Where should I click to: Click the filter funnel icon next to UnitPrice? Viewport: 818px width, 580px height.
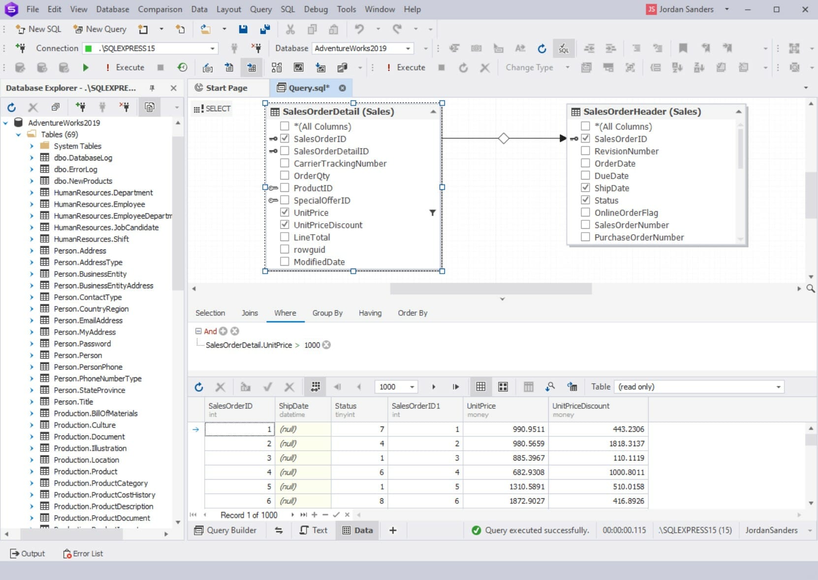point(432,213)
